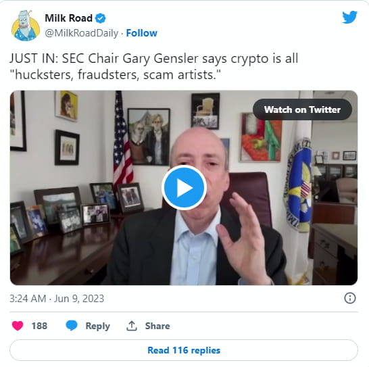Open the Milk Road profile avatar
The height and width of the screenshot is (367, 369).
(26, 26)
